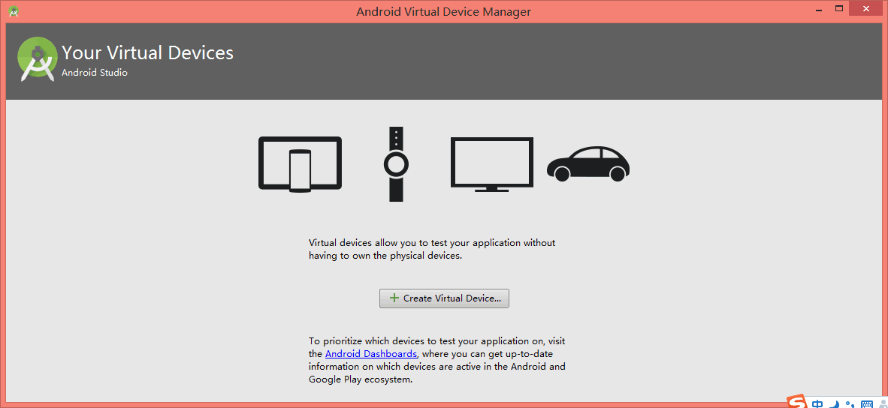
Task: Open the soft keyboard from IME bar
Action: 866,403
